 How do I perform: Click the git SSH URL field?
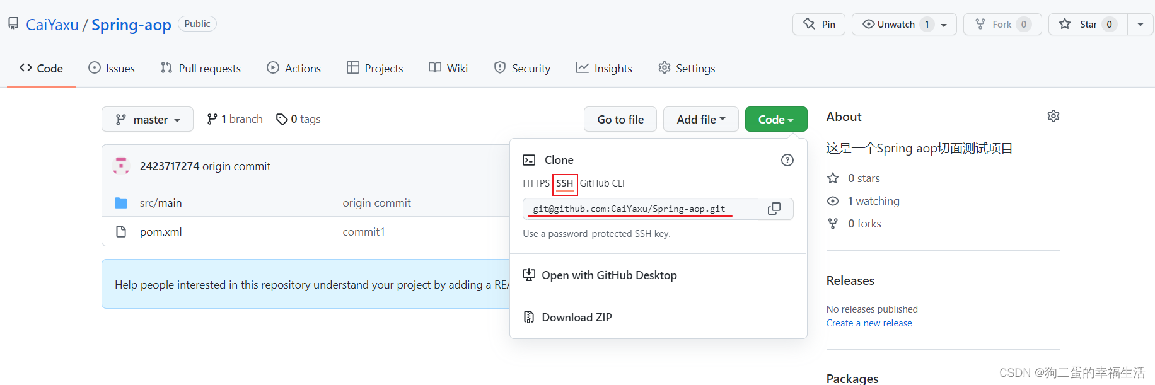pos(641,209)
